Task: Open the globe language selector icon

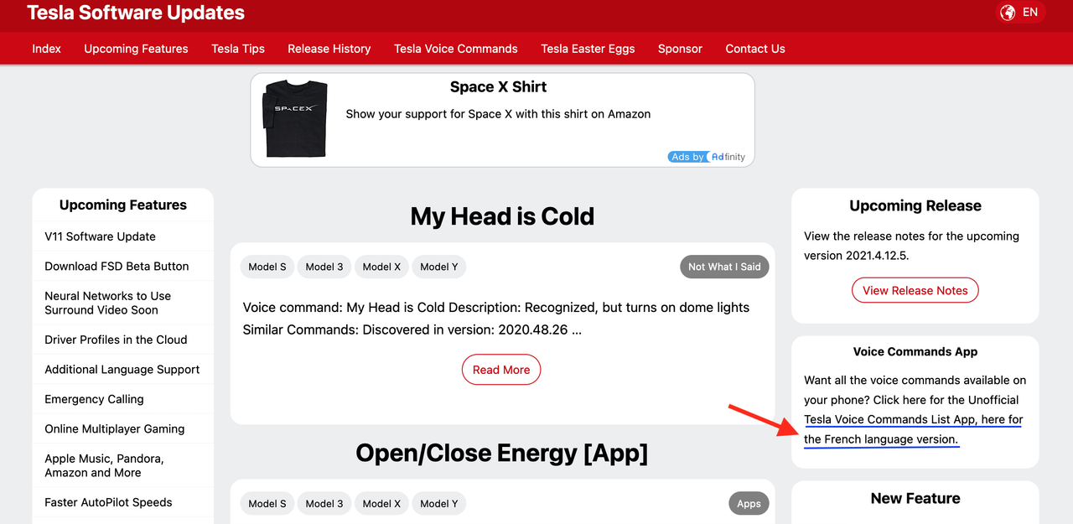Action: point(1008,13)
